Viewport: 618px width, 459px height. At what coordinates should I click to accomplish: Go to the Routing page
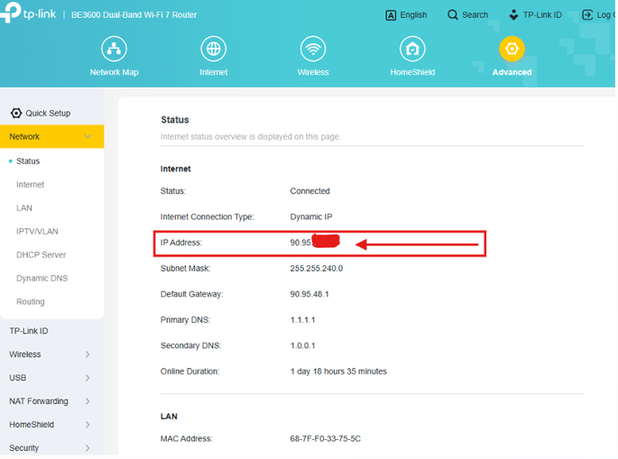[x=30, y=302]
